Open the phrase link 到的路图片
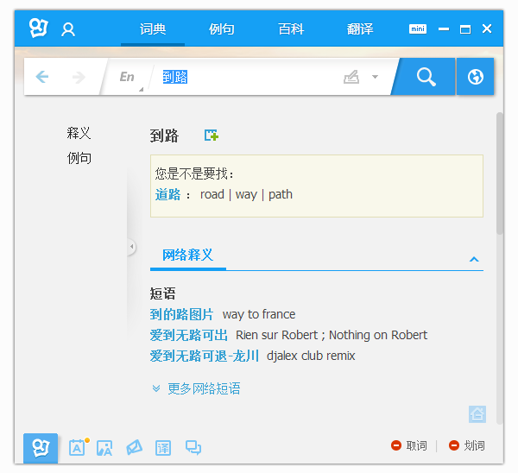The width and height of the screenshot is (518, 473). coord(181,314)
